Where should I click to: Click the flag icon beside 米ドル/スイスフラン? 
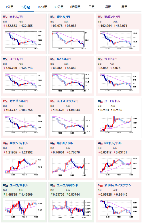[100, 185]
